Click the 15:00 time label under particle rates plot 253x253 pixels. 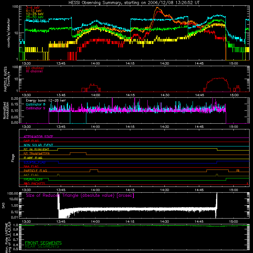point(234,95)
